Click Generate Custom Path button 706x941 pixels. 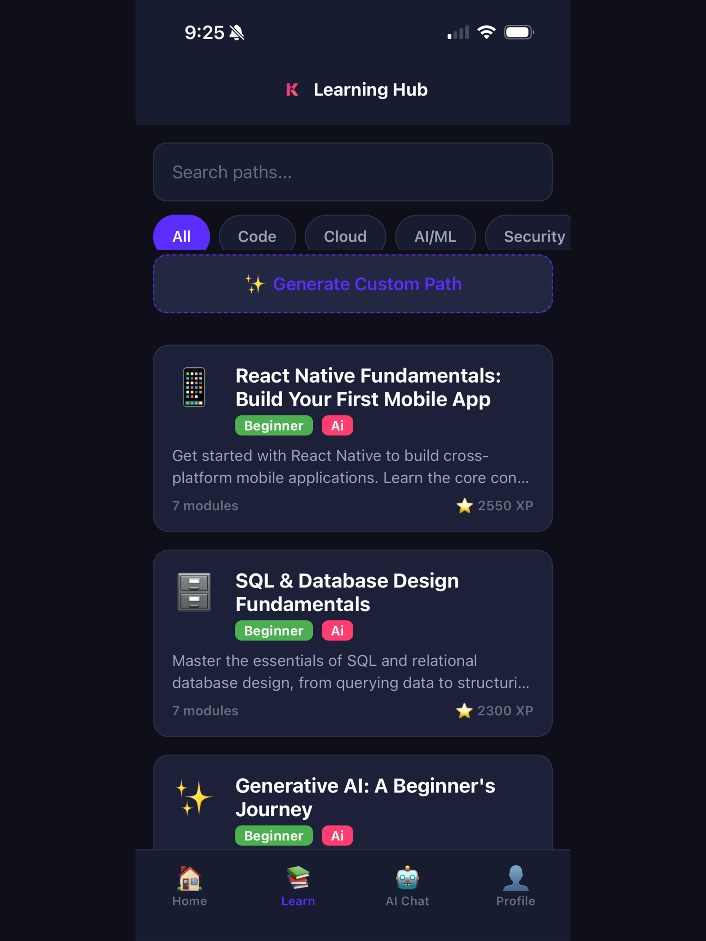353,284
